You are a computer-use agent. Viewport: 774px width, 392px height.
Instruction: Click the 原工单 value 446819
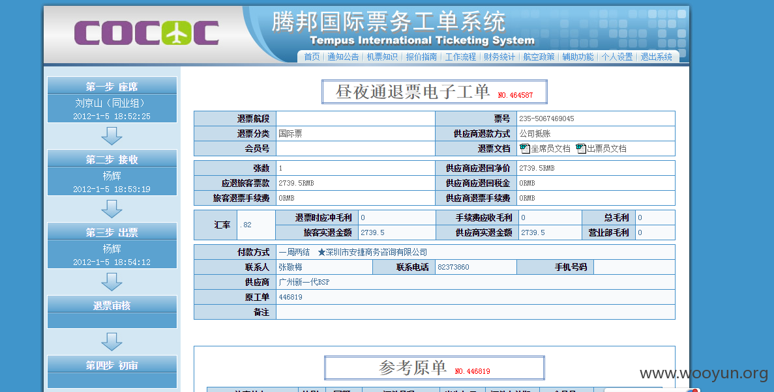(291, 298)
